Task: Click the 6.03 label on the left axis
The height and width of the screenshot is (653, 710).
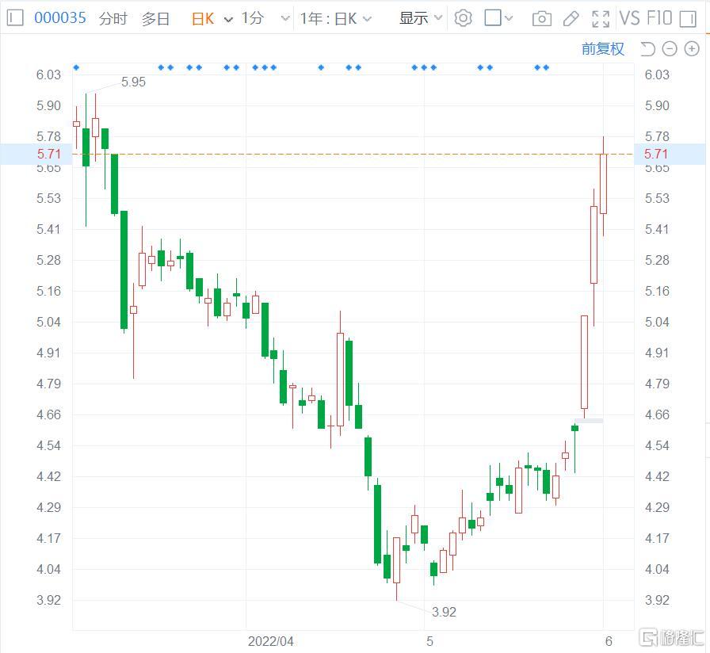Action: (x=48, y=74)
